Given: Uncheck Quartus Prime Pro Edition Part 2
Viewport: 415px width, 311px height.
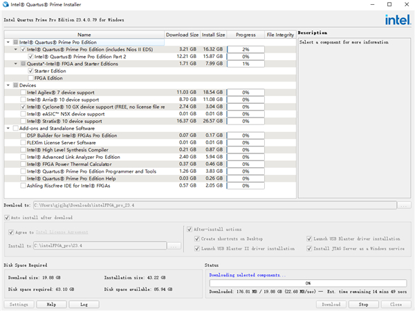Looking at the screenshot, I should click(x=30, y=57).
